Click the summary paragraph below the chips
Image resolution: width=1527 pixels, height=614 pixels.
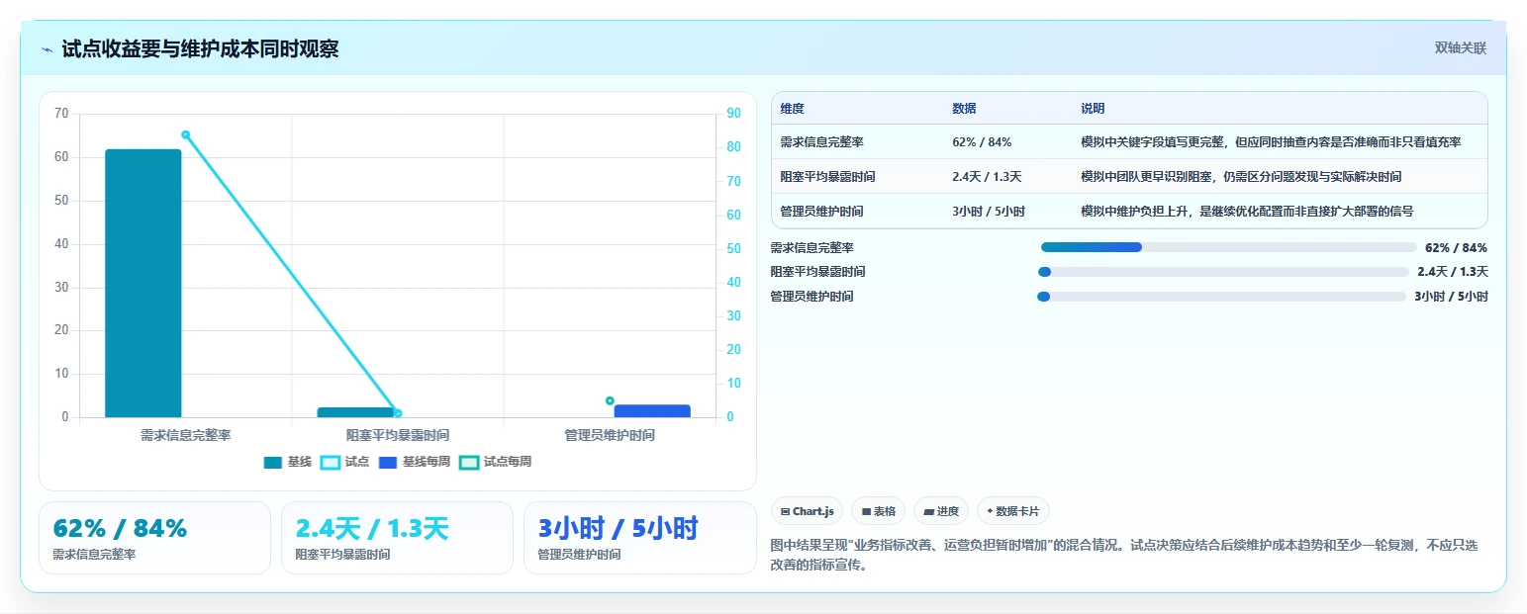point(1124,556)
